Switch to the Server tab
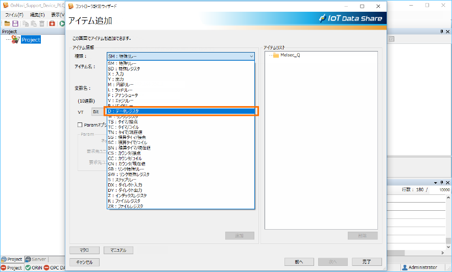Viewport: 452px width, 272px height. (x=36, y=259)
